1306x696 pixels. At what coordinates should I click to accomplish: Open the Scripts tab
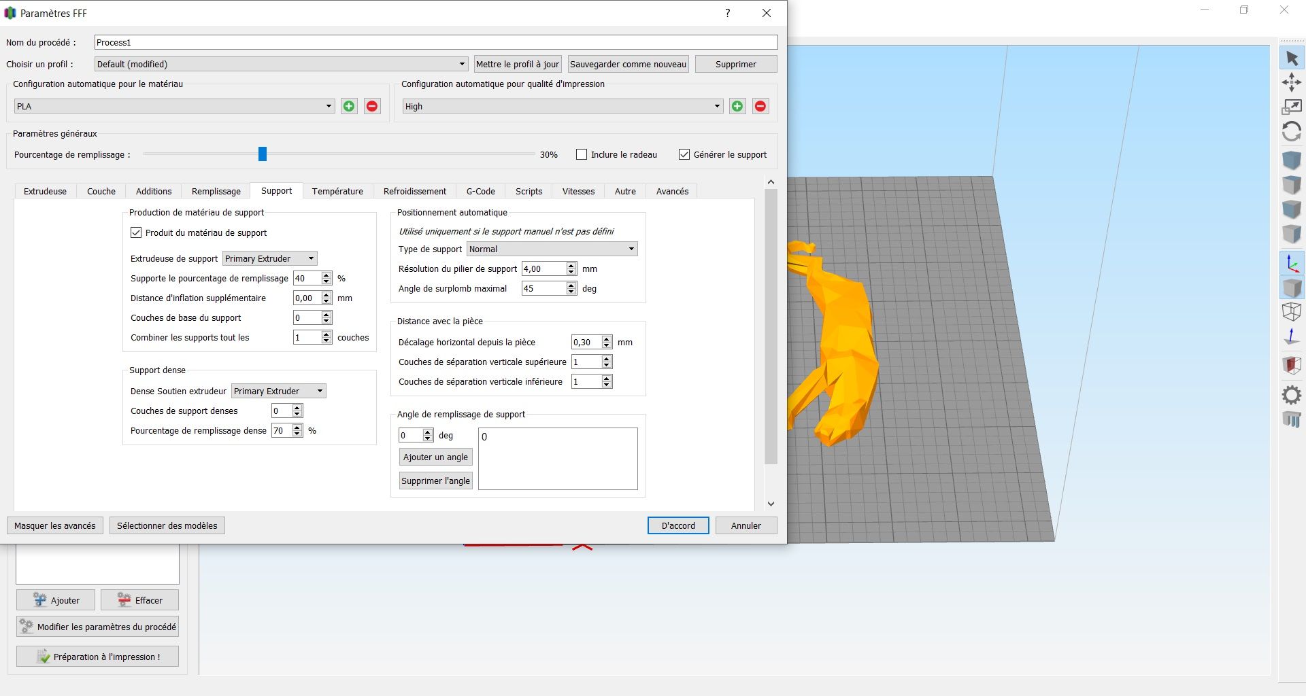pyautogui.click(x=529, y=191)
